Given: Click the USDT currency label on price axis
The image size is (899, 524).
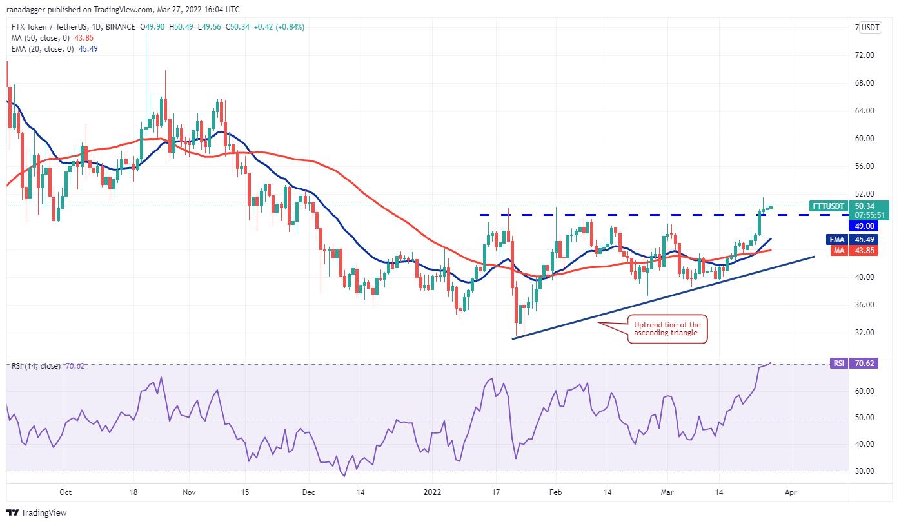Looking at the screenshot, I should click(871, 28).
